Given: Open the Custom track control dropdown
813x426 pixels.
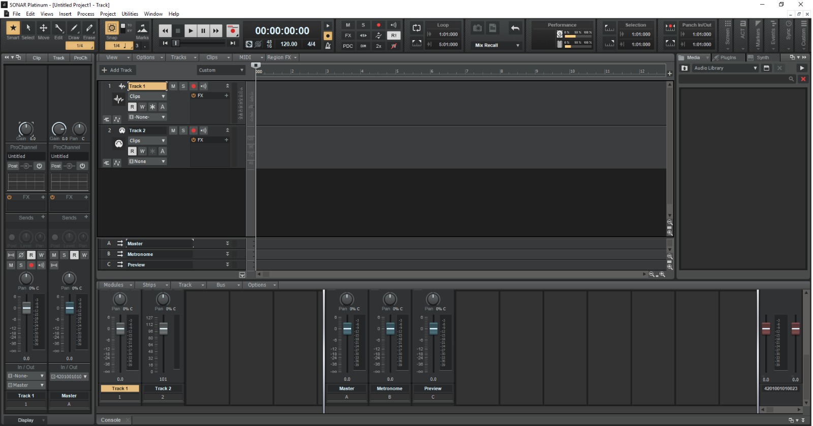Looking at the screenshot, I should point(221,70).
